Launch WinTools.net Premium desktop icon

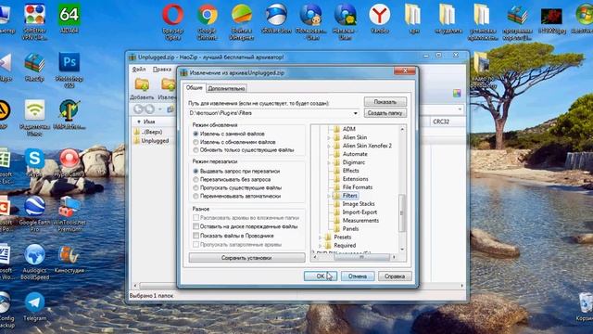coord(69,207)
